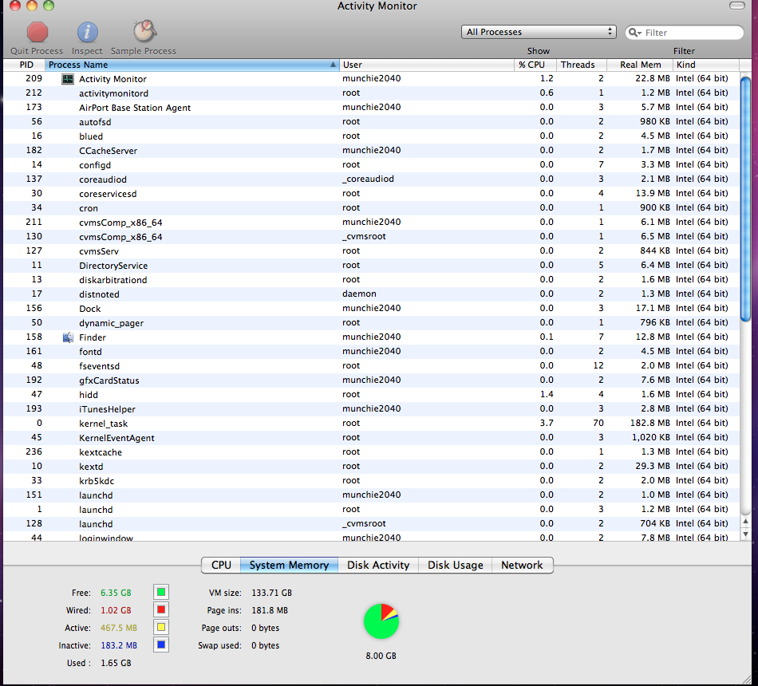Click the 182.8 MB Real Mem value
Viewport: 758px width, 686px height.
650,423
